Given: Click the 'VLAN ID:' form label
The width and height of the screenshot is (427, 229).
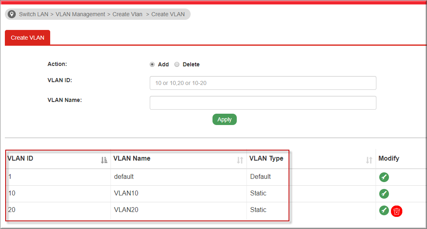Looking at the screenshot, I should click(x=59, y=80).
